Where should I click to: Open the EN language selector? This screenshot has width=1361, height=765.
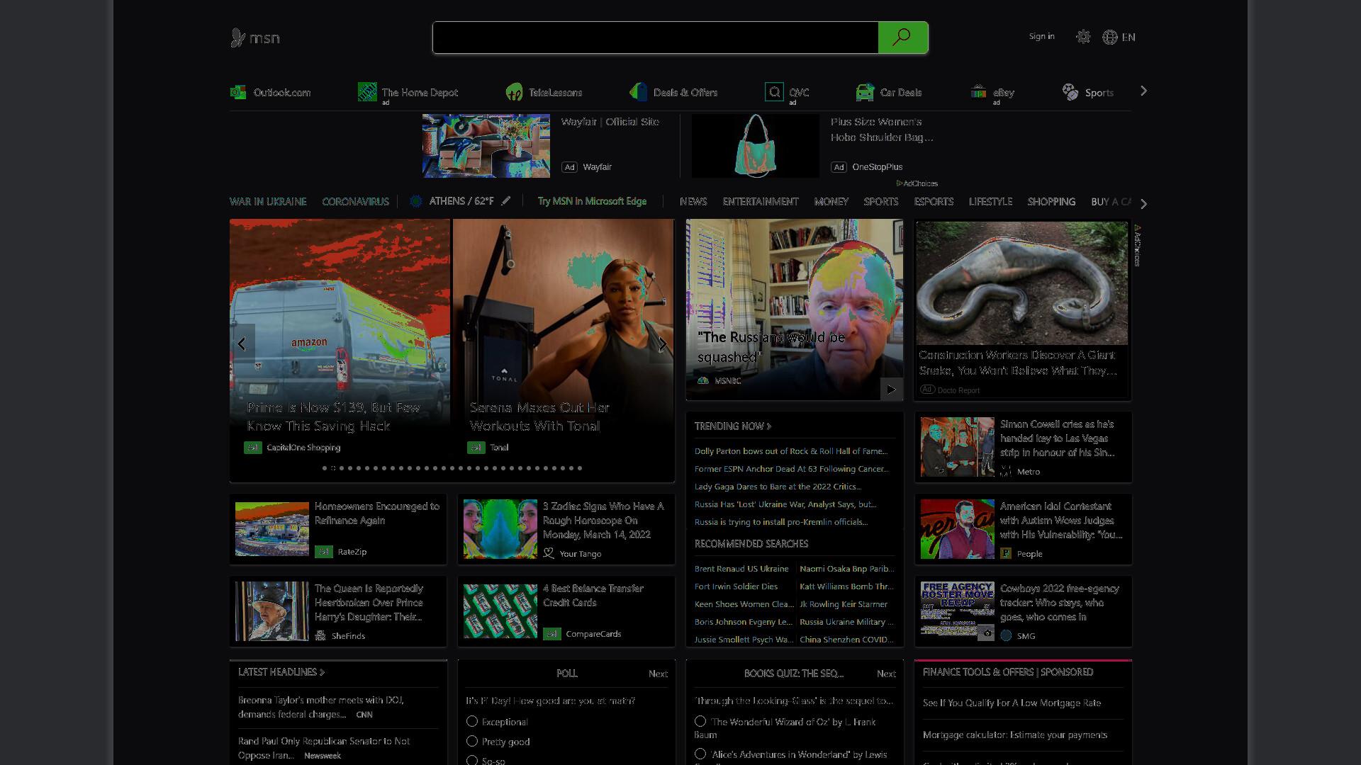(1128, 37)
